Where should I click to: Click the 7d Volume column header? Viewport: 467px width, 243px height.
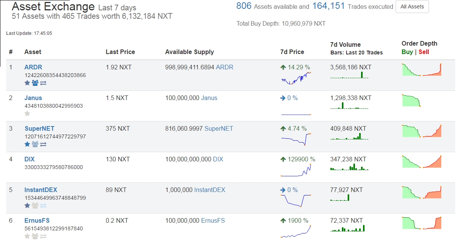[x=345, y=44]
